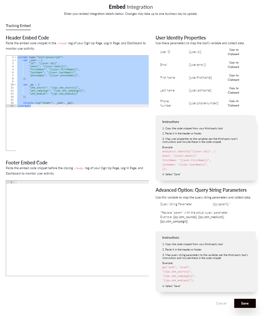The image size is (268, 316).
Task: Click the Phone Number property label
Action: point(166,103)
